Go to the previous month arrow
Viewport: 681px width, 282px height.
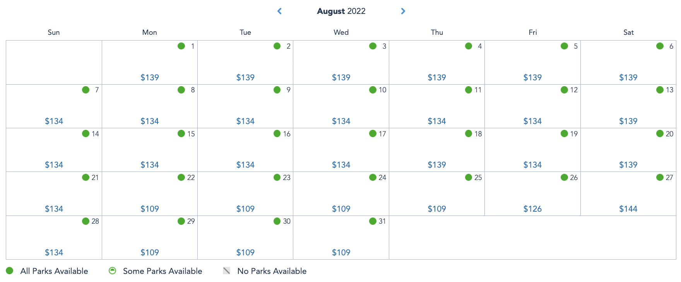pyautogui.click(x=280, y=11)
